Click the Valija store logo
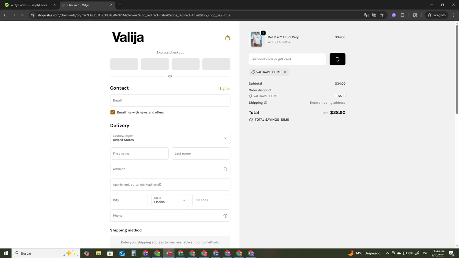459x258 pixels. 128,38
